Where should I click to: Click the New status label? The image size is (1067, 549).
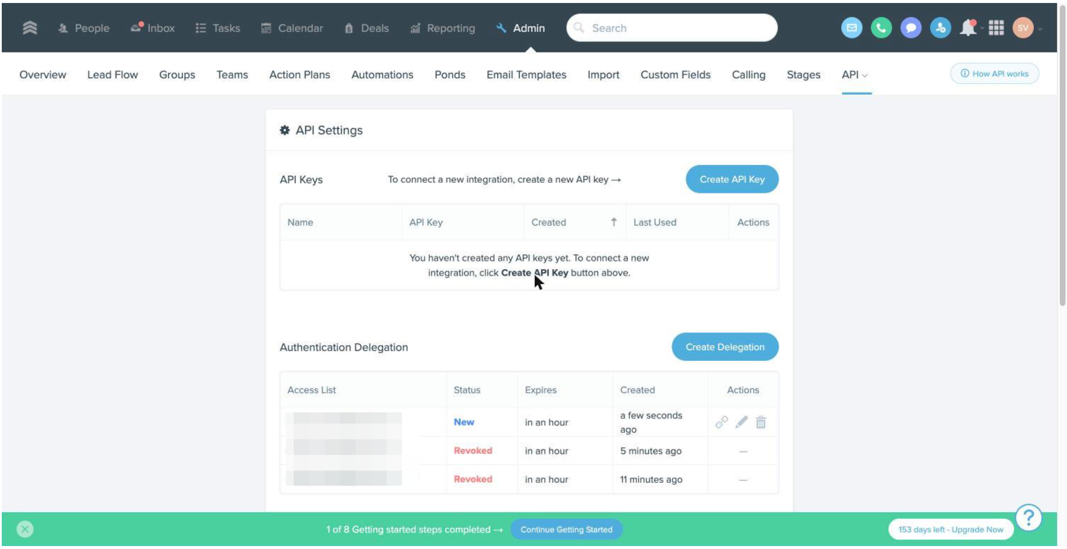pos(464,422)
